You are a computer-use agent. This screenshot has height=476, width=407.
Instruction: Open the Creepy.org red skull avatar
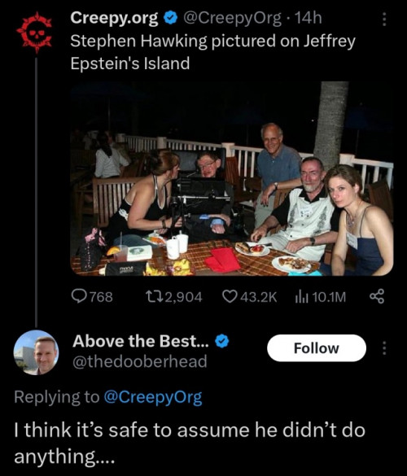[x=33, y=32]
